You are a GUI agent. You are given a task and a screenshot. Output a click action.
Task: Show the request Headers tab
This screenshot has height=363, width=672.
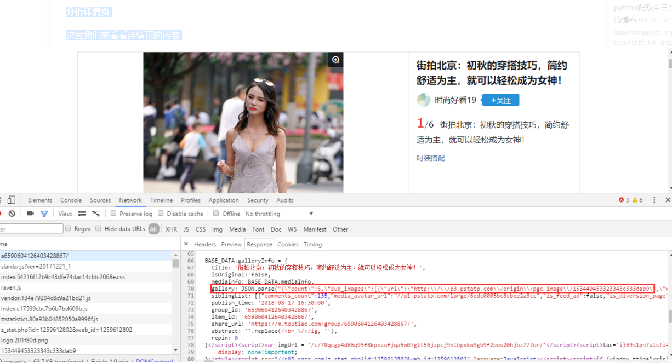point(205,244)
